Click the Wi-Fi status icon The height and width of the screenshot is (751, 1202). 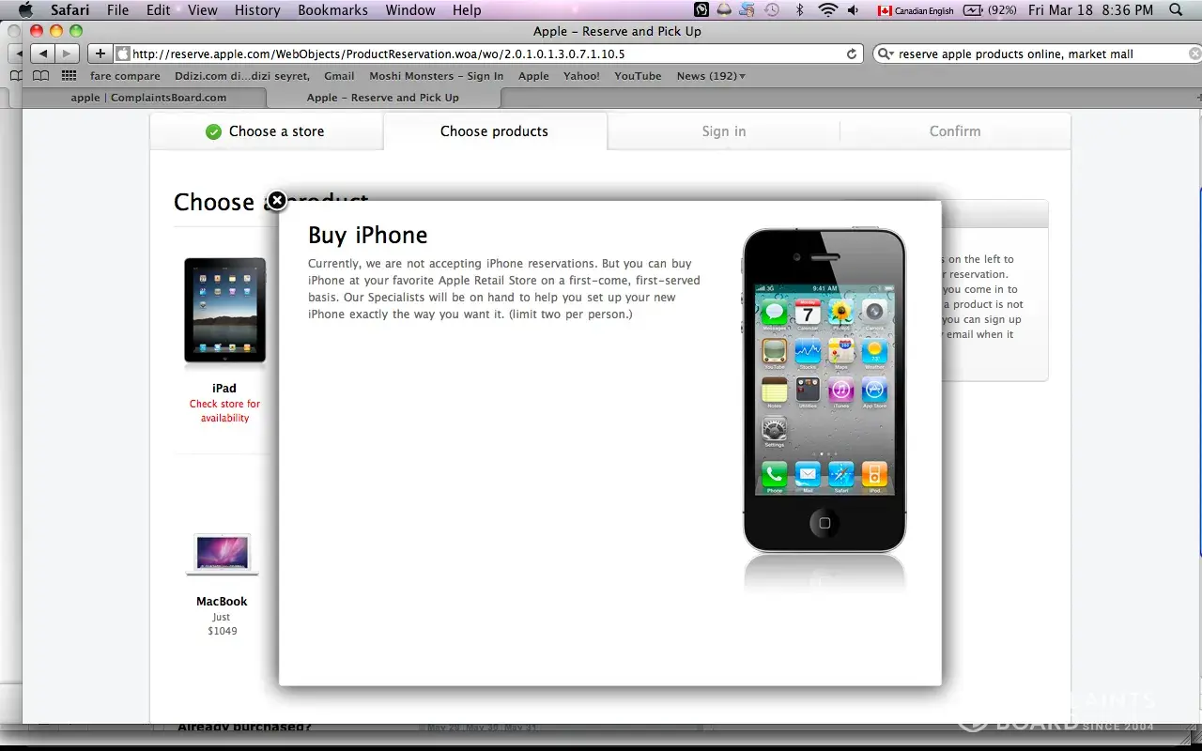(827, 10)
